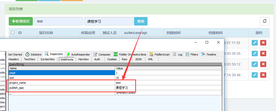Click the red delete icon for row 03:39:26
The height and width of the screenshot is (111, 276).
(x=263, y=53)
